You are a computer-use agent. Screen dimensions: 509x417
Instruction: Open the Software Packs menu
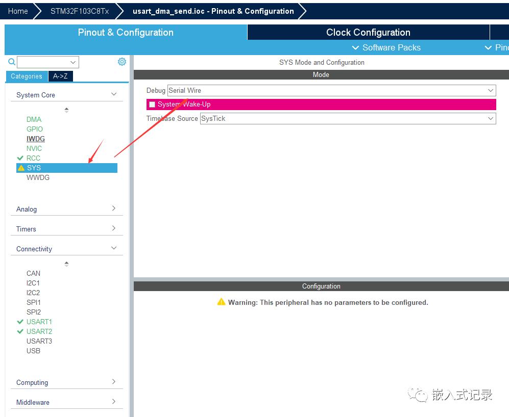386,48
